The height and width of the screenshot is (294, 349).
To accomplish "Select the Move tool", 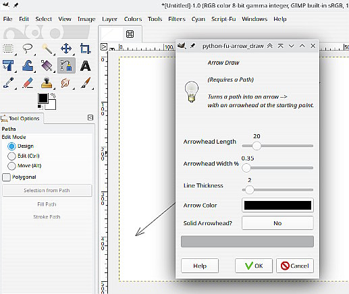I will [66, 49].
